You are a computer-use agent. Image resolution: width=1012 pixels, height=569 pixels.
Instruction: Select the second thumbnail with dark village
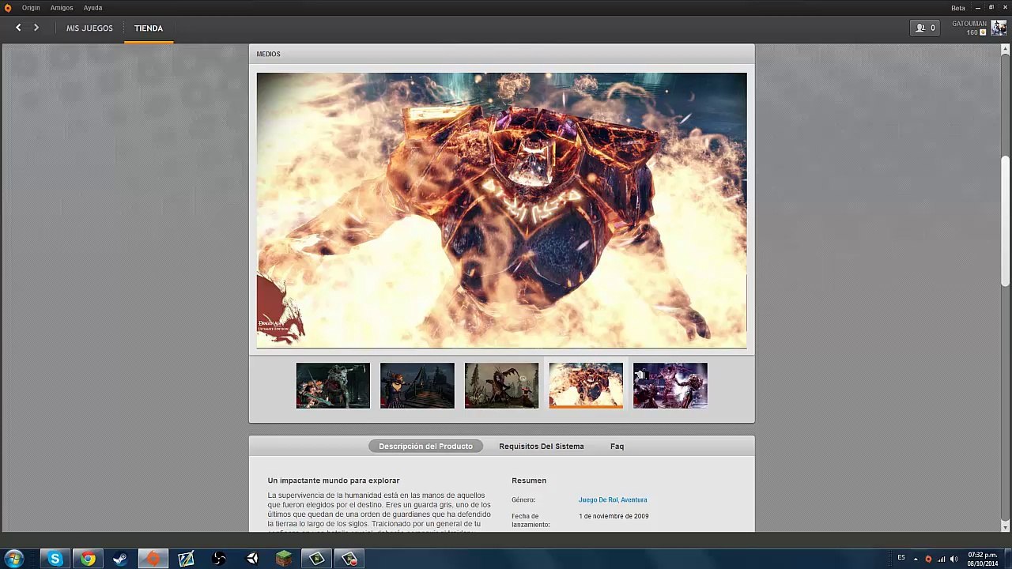coord(417,386)
